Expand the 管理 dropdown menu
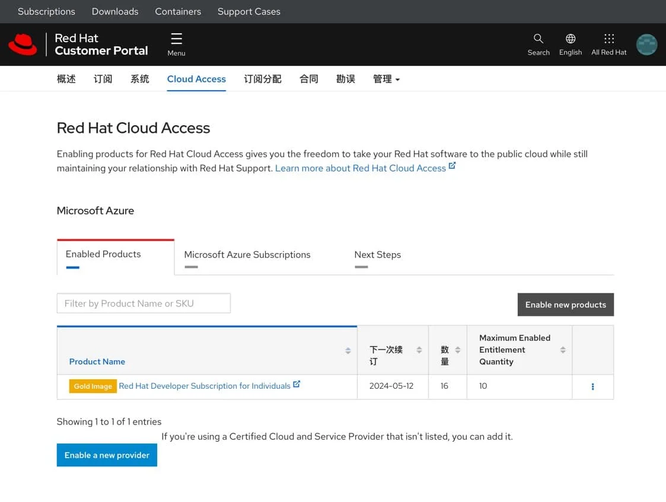Viewport: 666px width, 502px height. 386,78
